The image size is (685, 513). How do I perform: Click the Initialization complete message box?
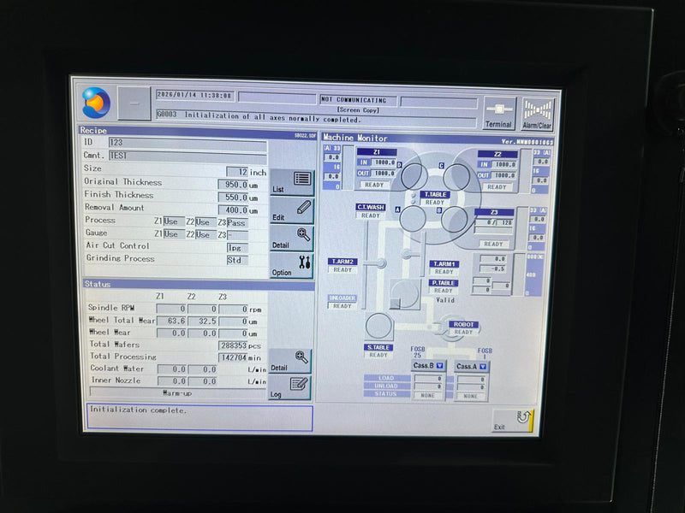click(x=200, y=417)
